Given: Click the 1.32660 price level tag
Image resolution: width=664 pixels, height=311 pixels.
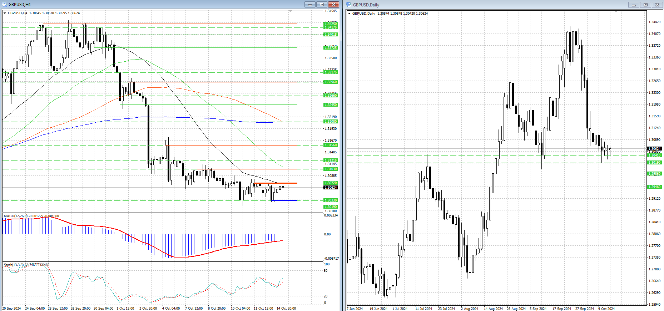Looking at the screenshot, I should [331, 96].
